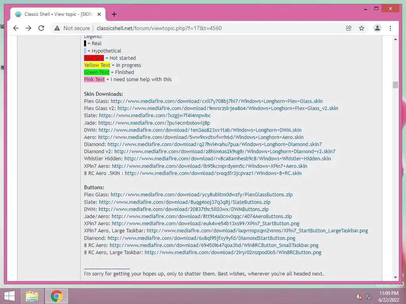
Task: Close the Classic Shell tab
Action: 99,14
